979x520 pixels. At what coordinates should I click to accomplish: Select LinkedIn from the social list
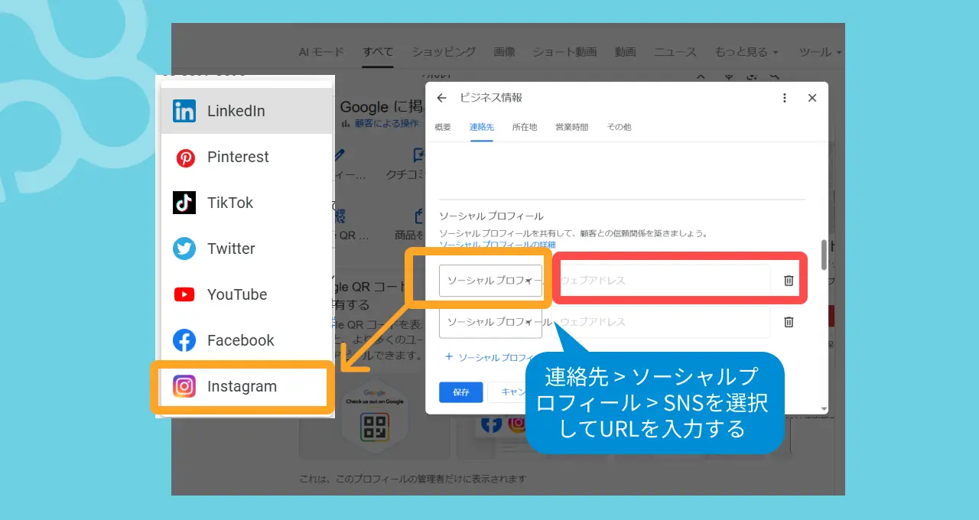point(236,111)
